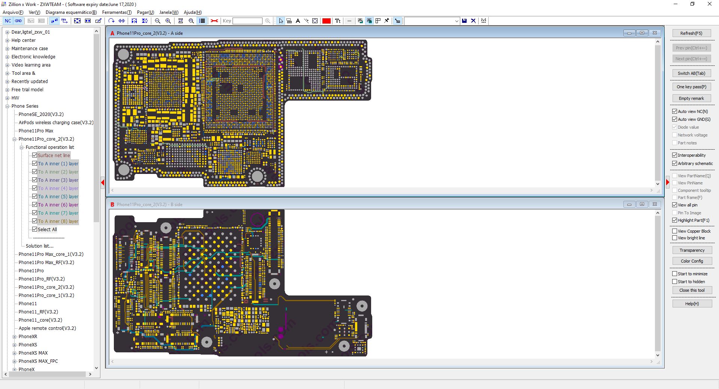Image resolution: width=719 pixels, height=389 pixels.
Task: Click the zoom out magnifier icon
Action: (x=158, y=21)
